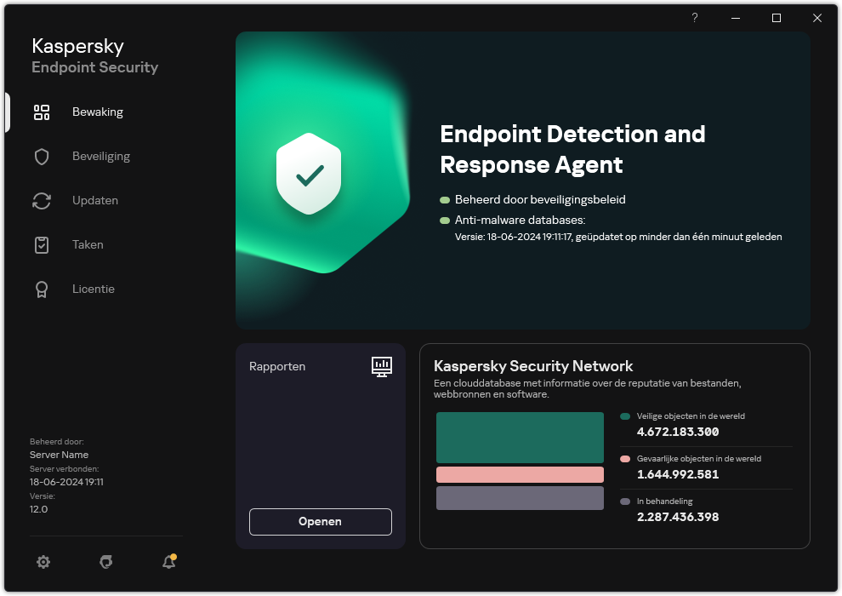Image resolution: width=842 pixels, height=596 pixels.
Task: Click the Updaten refresh arrows icon
Action: coord(42,201)
